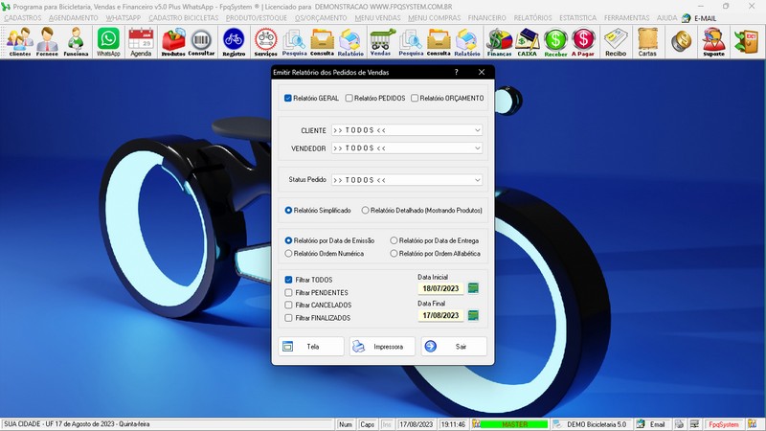Open the Agenda calendar icon
This screenshot has height=431, width=766.
click(x=141, y=41)
